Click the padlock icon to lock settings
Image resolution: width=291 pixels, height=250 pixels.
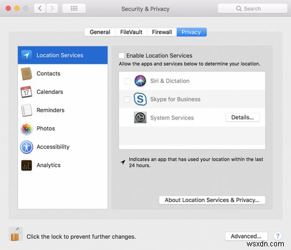coord(16,234)
